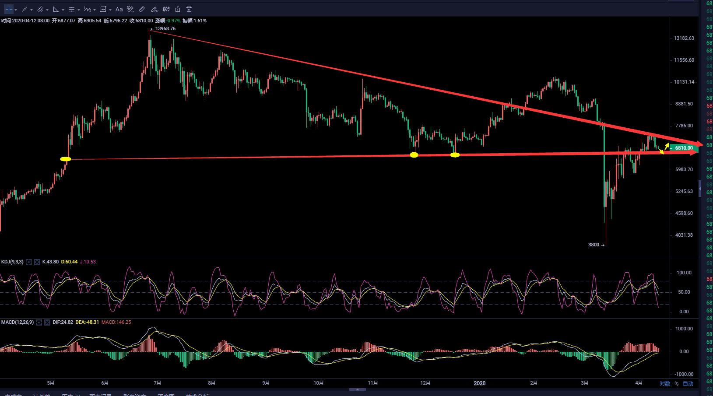The width and height of the screenshot is (713, 396).
Task: Select the horizontal levels (Fibonacci) tool
Action: (72, 9)
